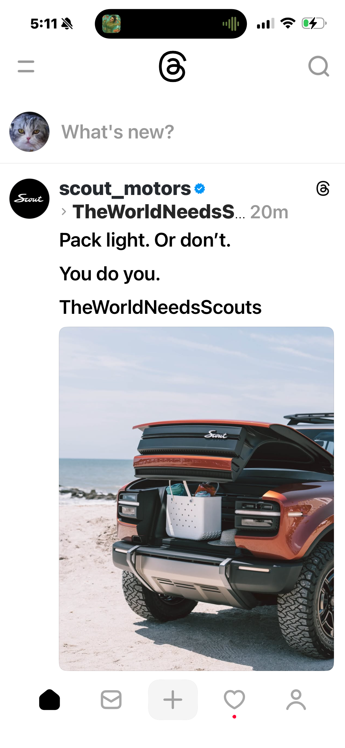Expand the chevron next to TheWorldNeedsS topic

click(64, 212)
